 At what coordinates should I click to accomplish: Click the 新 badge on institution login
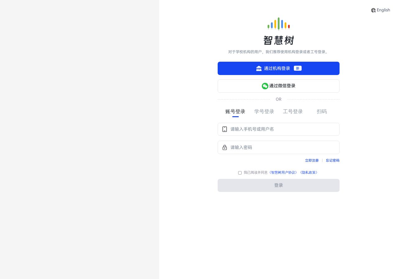(298, 68)
